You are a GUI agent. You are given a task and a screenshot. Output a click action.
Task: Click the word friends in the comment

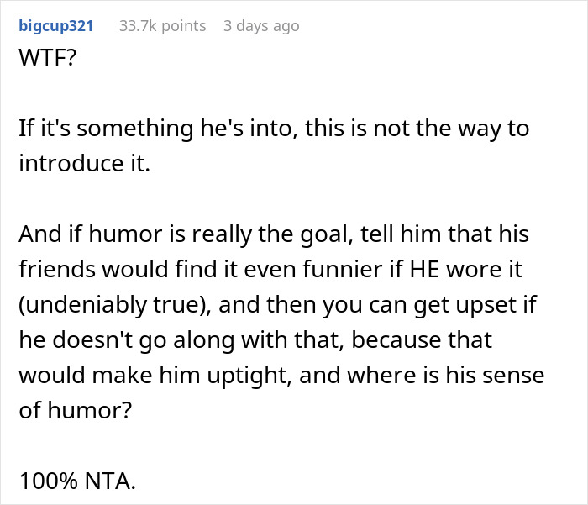[x=57, y=270]
